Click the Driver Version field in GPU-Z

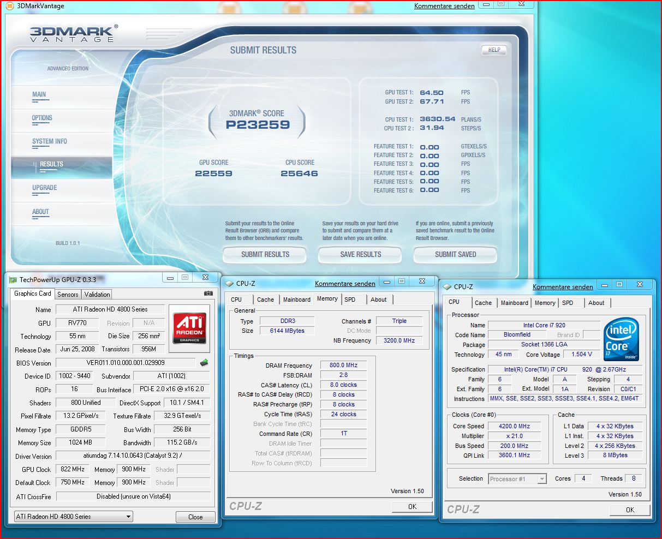pos(133,456)
